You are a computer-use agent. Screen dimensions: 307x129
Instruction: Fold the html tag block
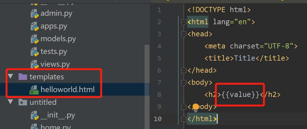point(183,22)
